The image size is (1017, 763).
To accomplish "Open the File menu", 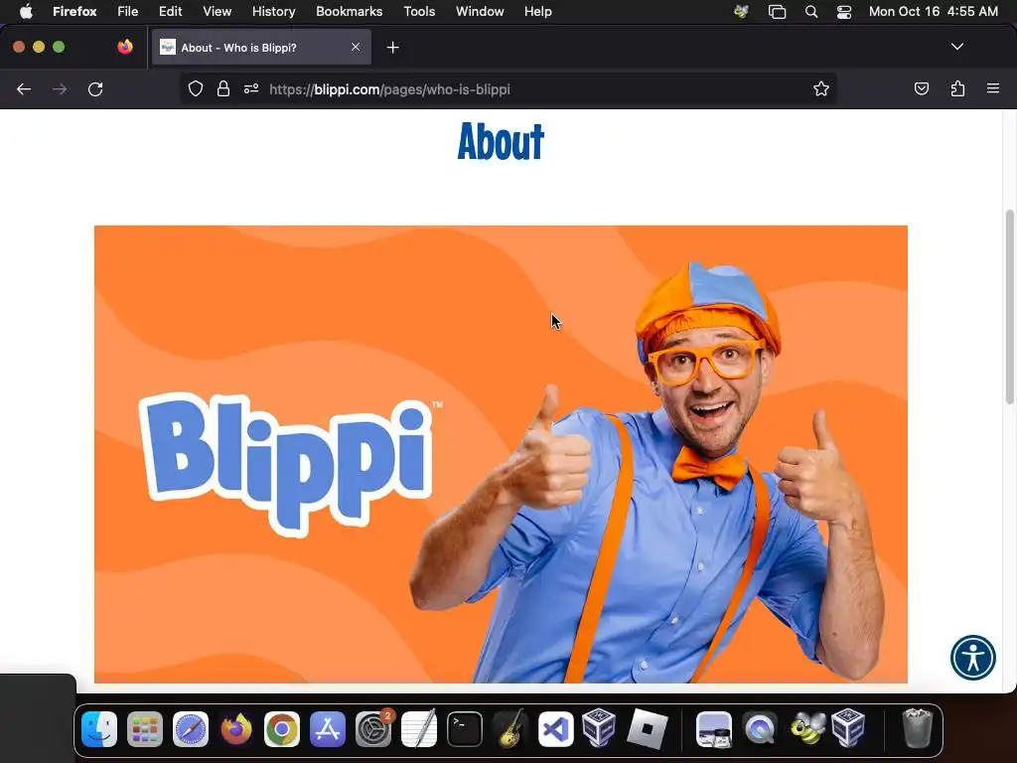I will (128, 11).
